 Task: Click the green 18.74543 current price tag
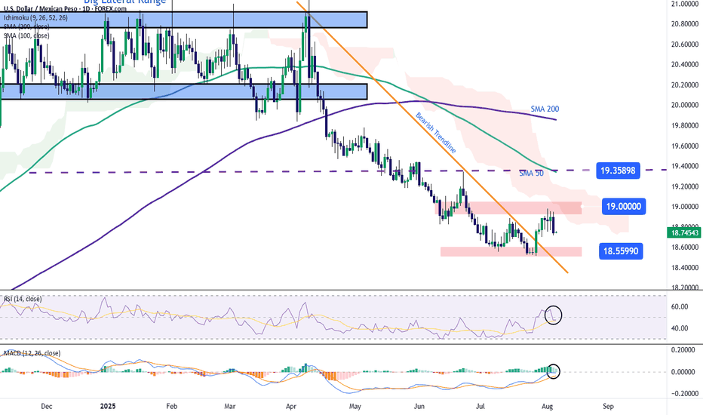(x=683, y=233)
